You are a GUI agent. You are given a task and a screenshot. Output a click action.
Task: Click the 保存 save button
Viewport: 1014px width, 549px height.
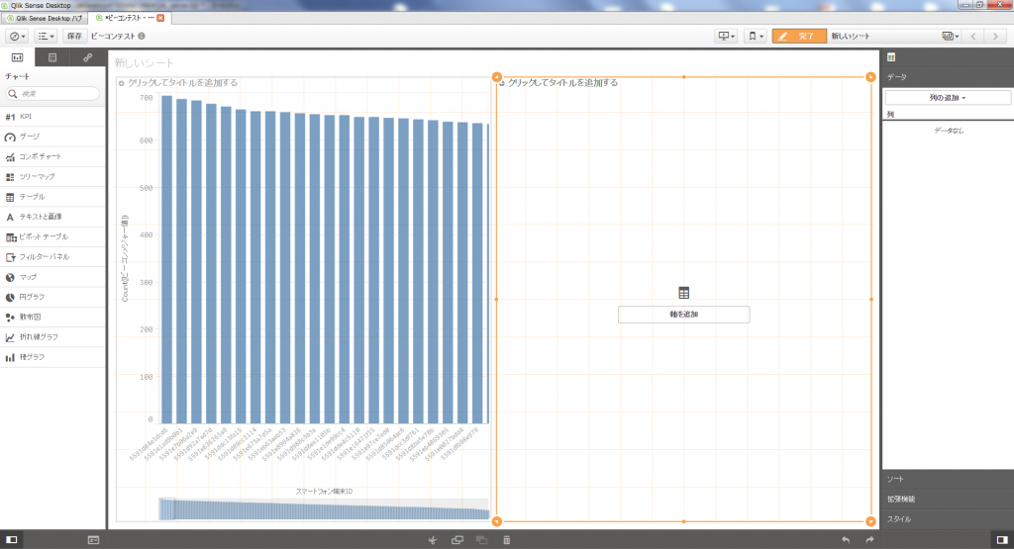coord(74,37)
